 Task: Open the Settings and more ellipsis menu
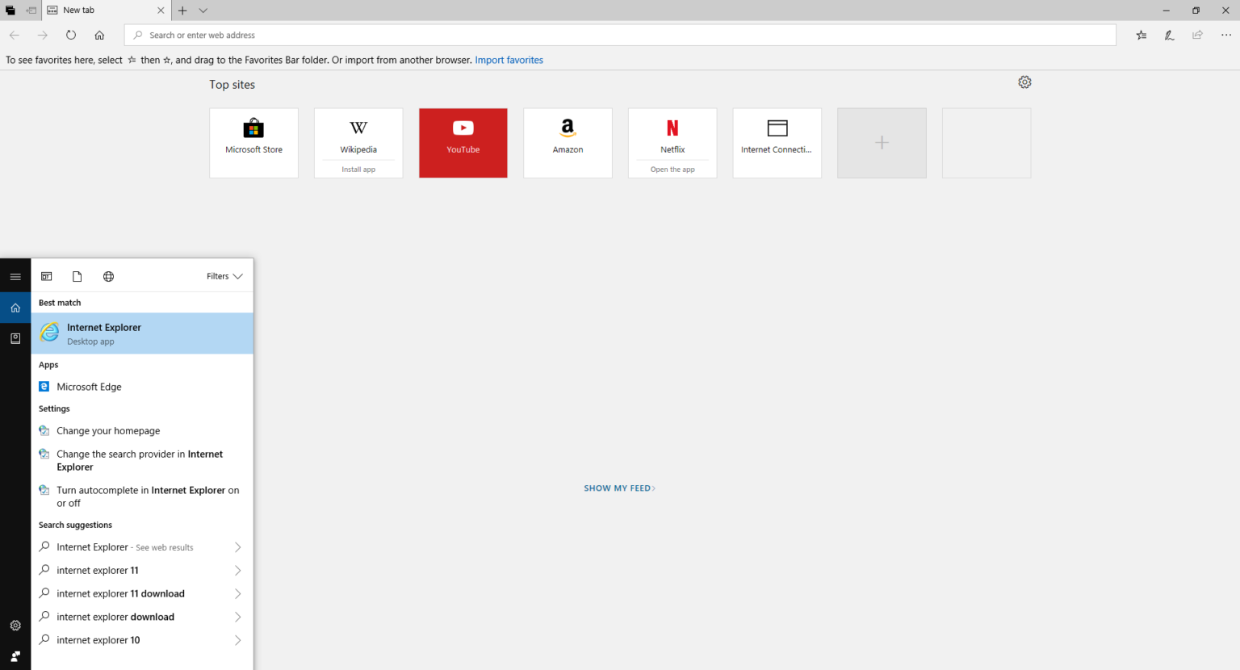1225,35
